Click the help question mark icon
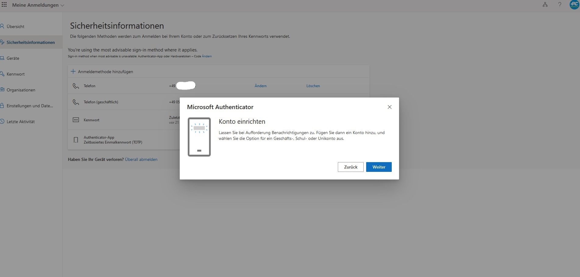The image size is (580, 277). point(560,5)
